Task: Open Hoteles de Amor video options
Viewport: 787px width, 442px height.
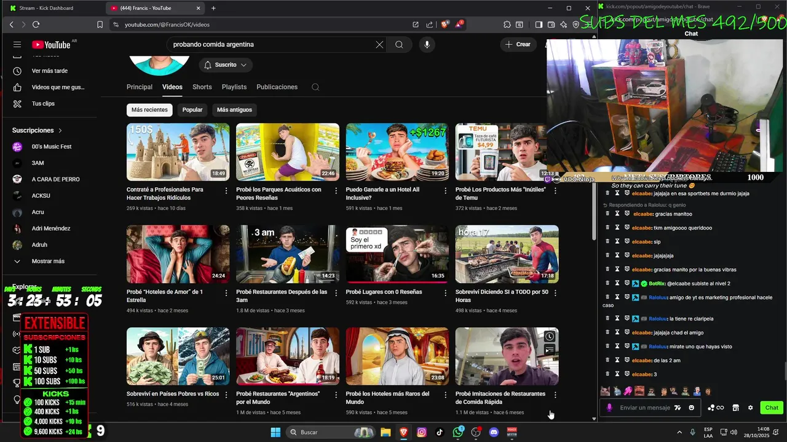Action: coord(226,293)
